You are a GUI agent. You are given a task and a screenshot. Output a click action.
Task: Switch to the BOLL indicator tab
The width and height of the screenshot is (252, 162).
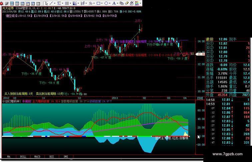(x=23, y=157)
